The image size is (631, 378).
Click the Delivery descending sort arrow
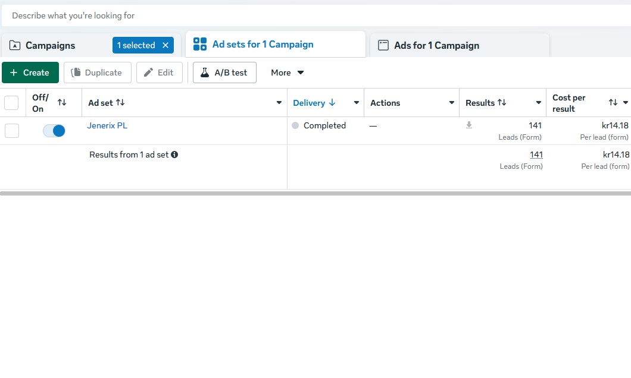pos(332,102)
